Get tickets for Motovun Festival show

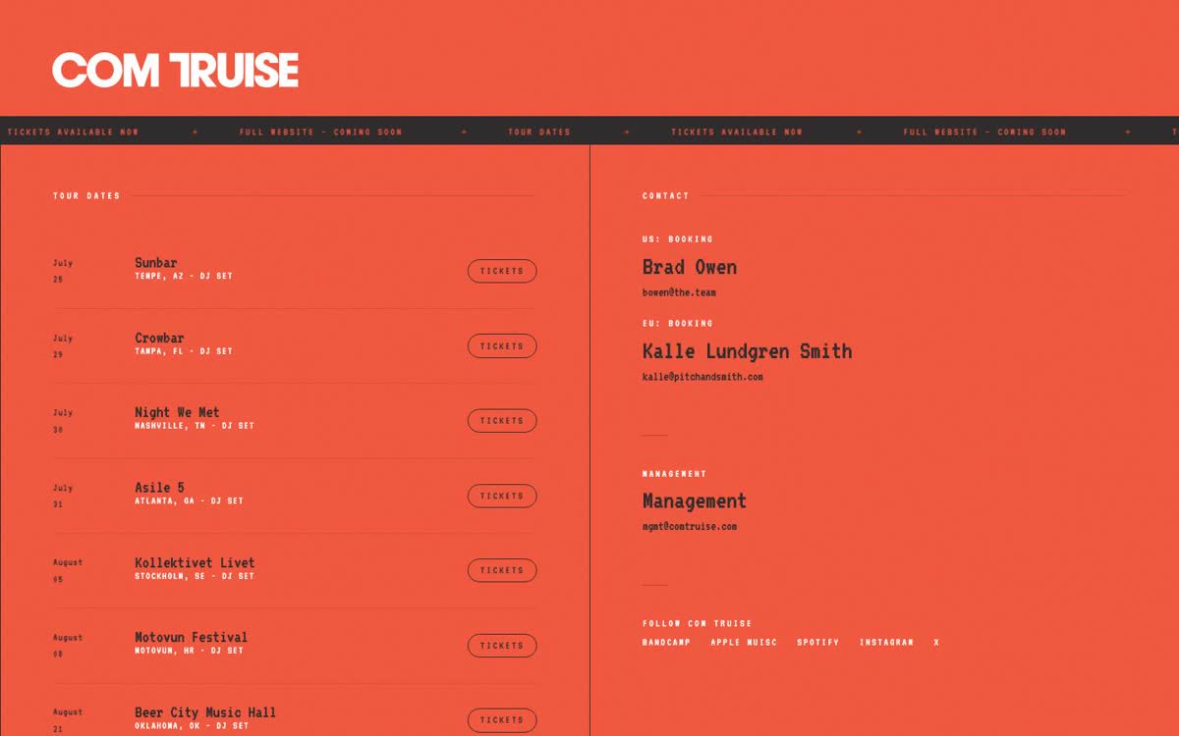click(x=502, y=646)
